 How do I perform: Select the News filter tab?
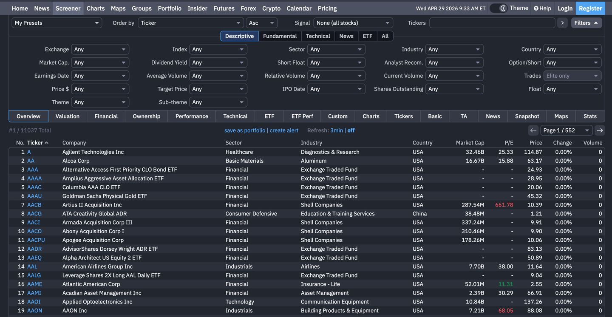tap(346, 36)
